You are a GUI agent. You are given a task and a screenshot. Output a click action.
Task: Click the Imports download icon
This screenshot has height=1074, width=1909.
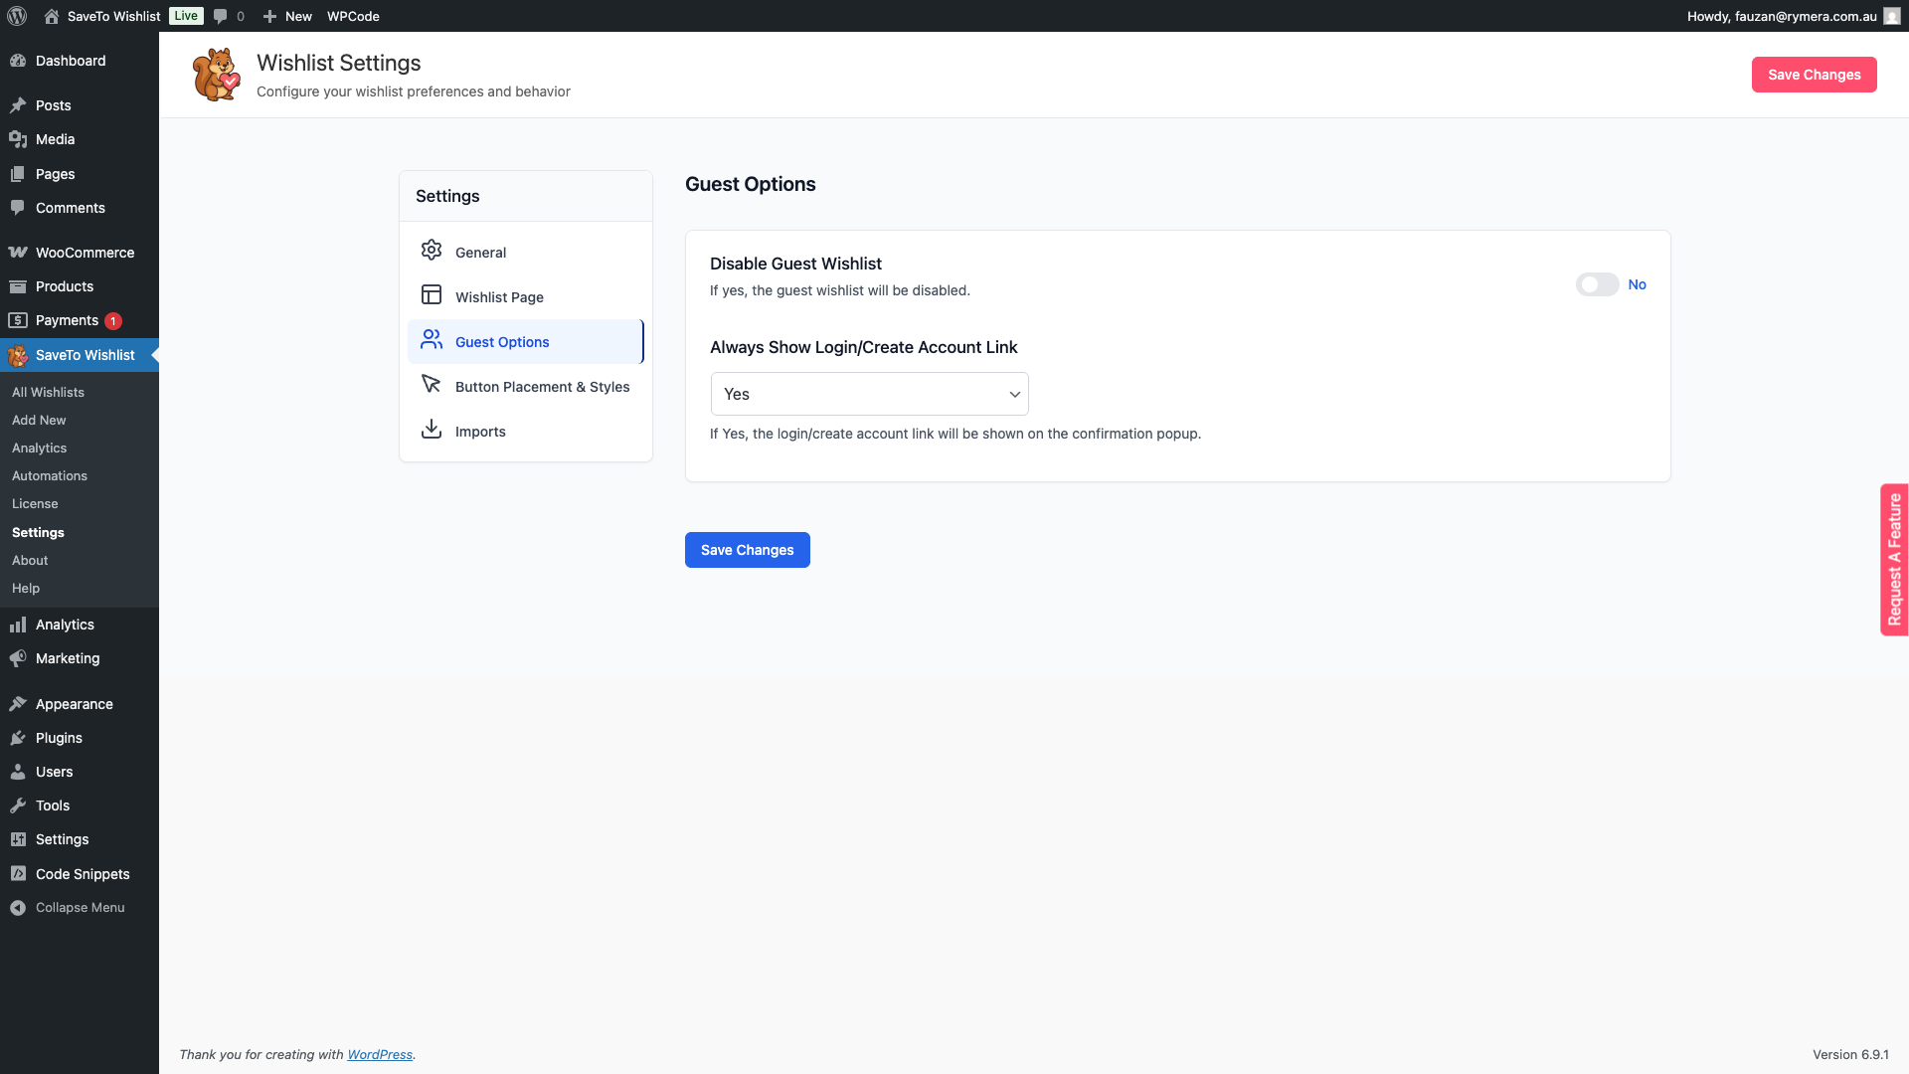click(x=431, y=430)
